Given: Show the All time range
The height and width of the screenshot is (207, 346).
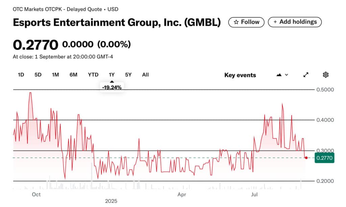Looking at the screenshot, I should click(x=145, y=75).
